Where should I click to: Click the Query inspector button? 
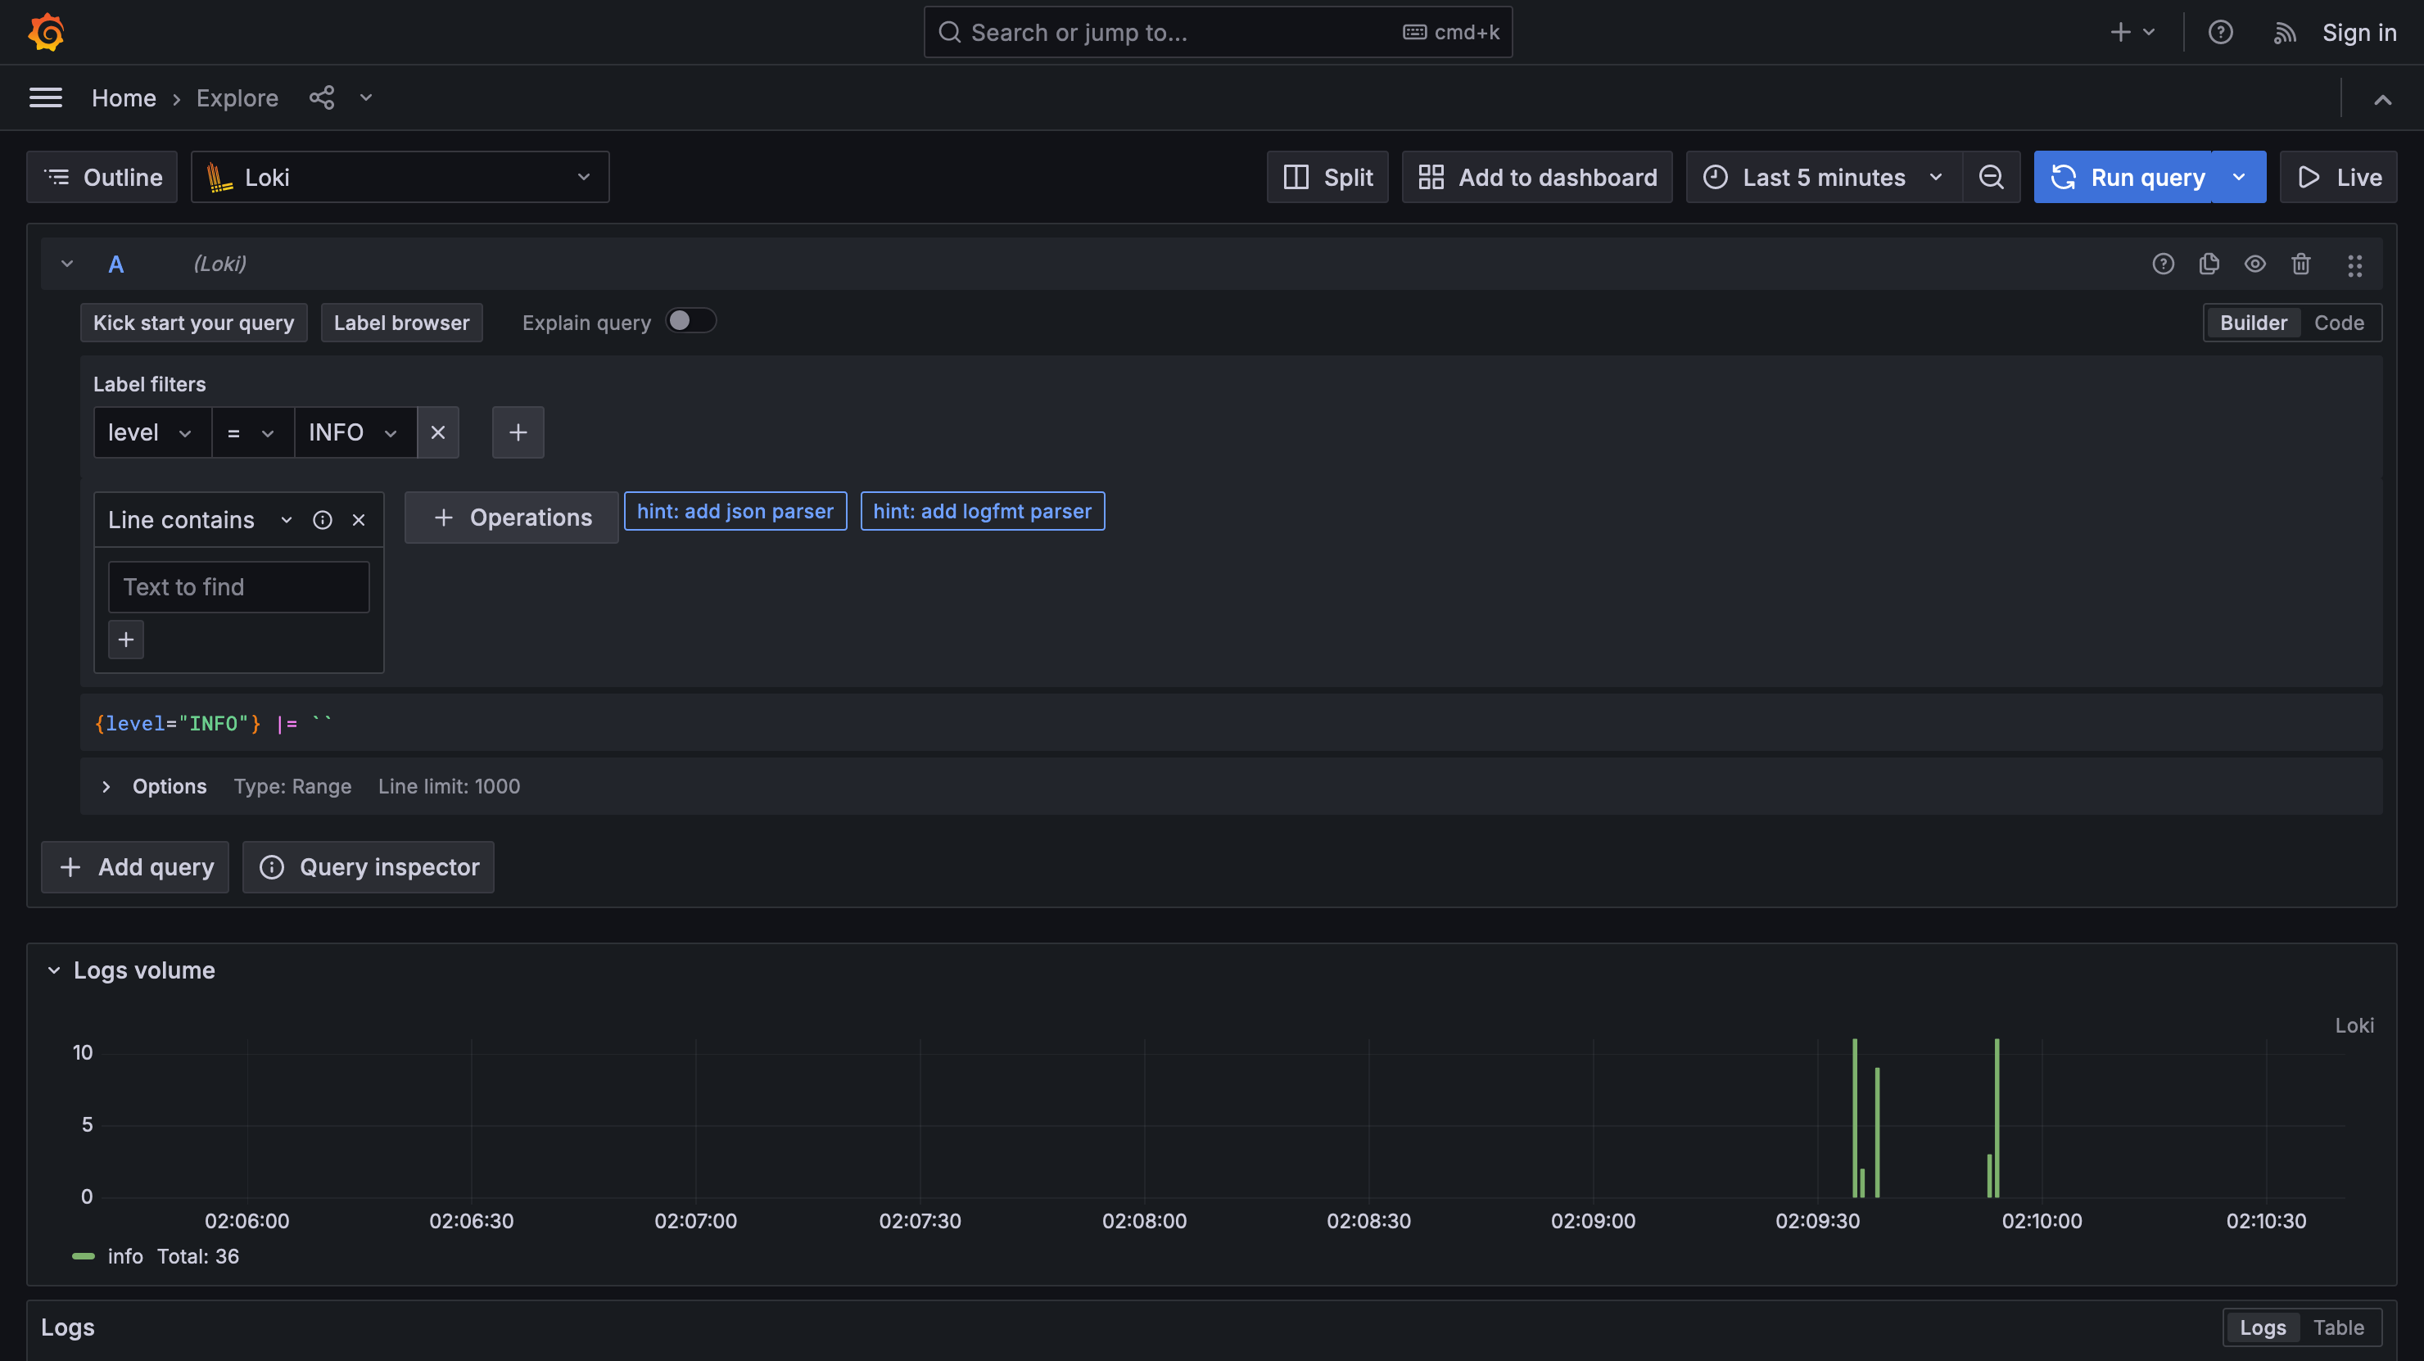pyautogui.click(x=369, y=867)
